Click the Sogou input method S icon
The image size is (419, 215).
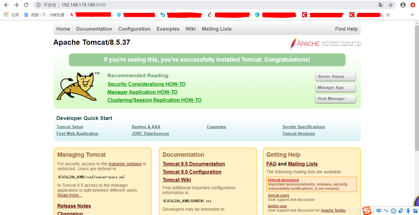tap(367, 211)
